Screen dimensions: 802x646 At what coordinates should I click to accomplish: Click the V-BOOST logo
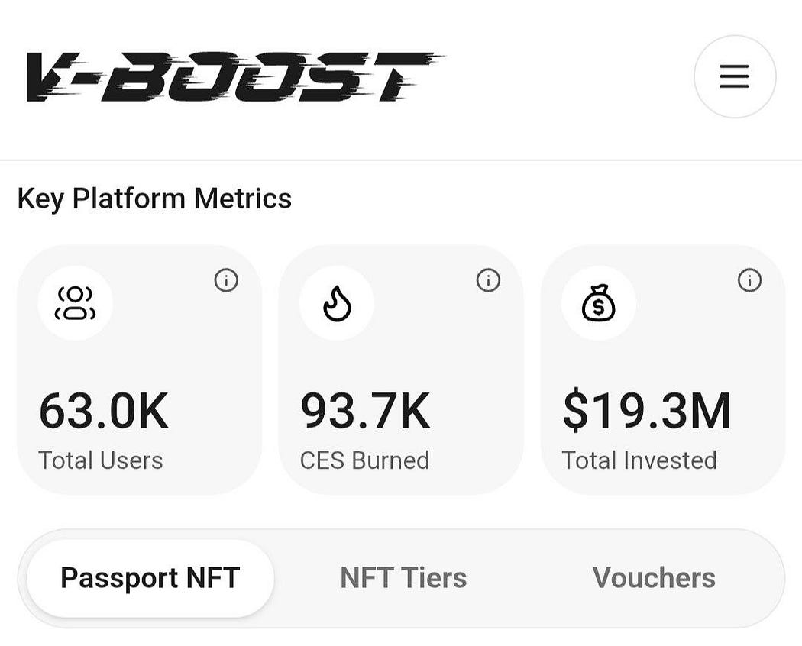(235, 76)
